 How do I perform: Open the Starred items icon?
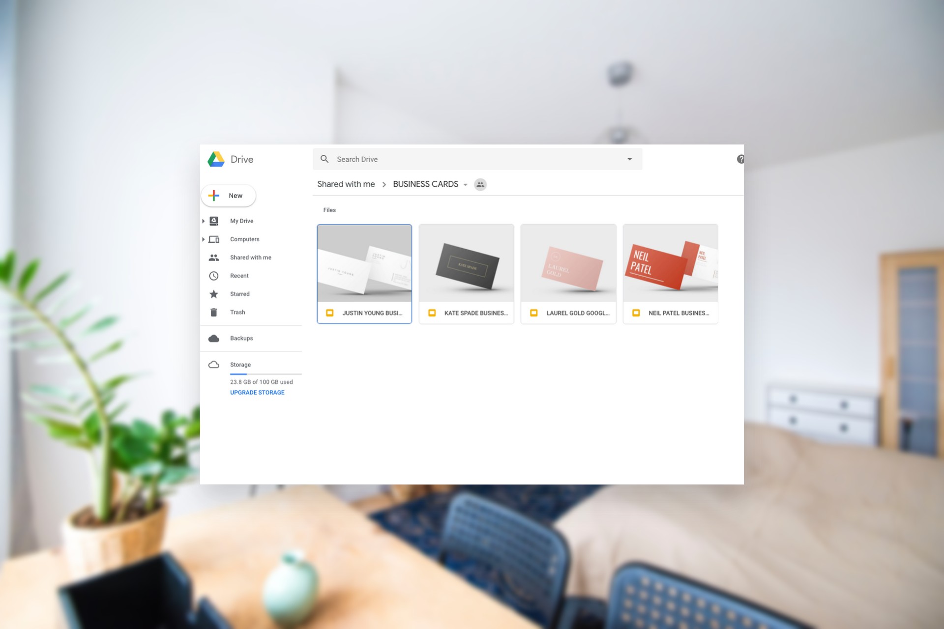point(213,293)
